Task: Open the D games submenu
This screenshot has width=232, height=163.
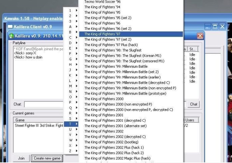Action: click(x=71, y=43)
